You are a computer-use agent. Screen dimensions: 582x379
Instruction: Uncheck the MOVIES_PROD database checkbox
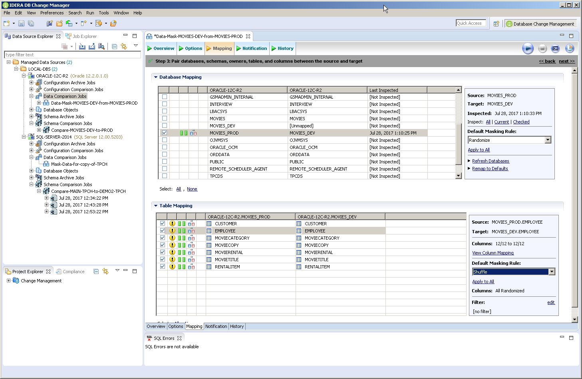[165, 133]
